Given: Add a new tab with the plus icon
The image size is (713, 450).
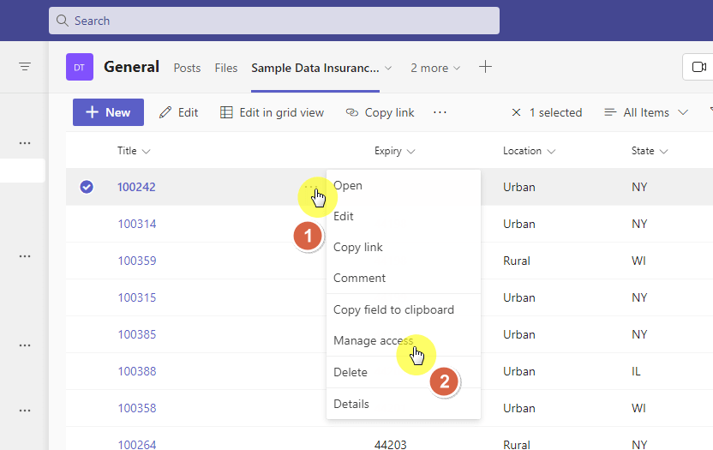Looking at the screenshot, I should click(x=485, y=67).
